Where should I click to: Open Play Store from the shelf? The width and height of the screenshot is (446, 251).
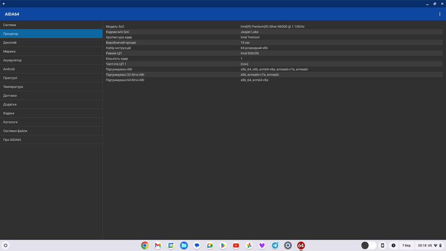(x=223, y=245)
